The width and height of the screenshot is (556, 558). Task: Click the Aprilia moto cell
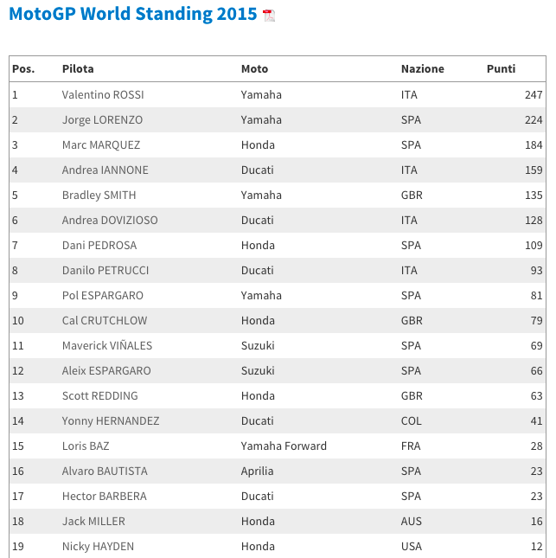point(257,471)
